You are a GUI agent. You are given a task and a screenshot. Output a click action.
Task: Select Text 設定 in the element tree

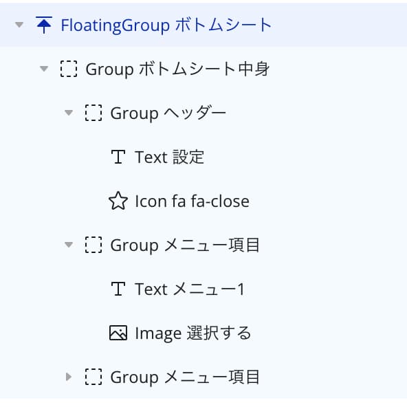(170, 157)
